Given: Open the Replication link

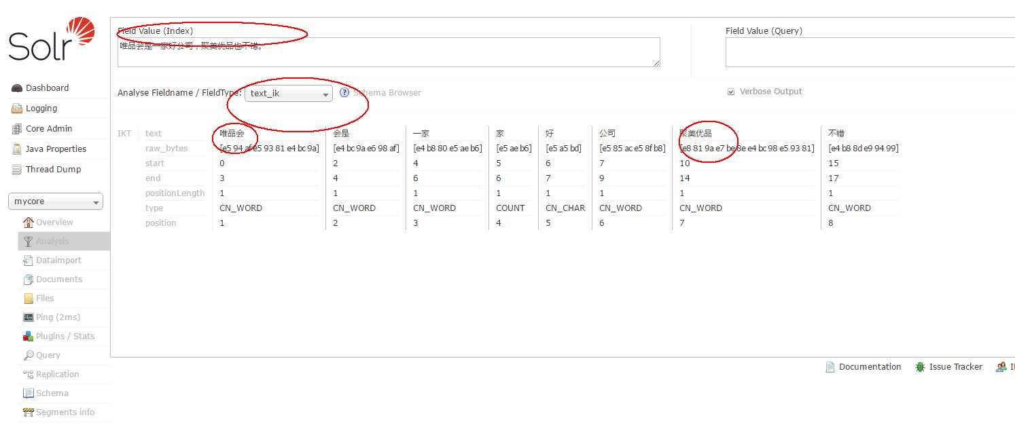Looking at the screenshot, I should pos(58,374).
